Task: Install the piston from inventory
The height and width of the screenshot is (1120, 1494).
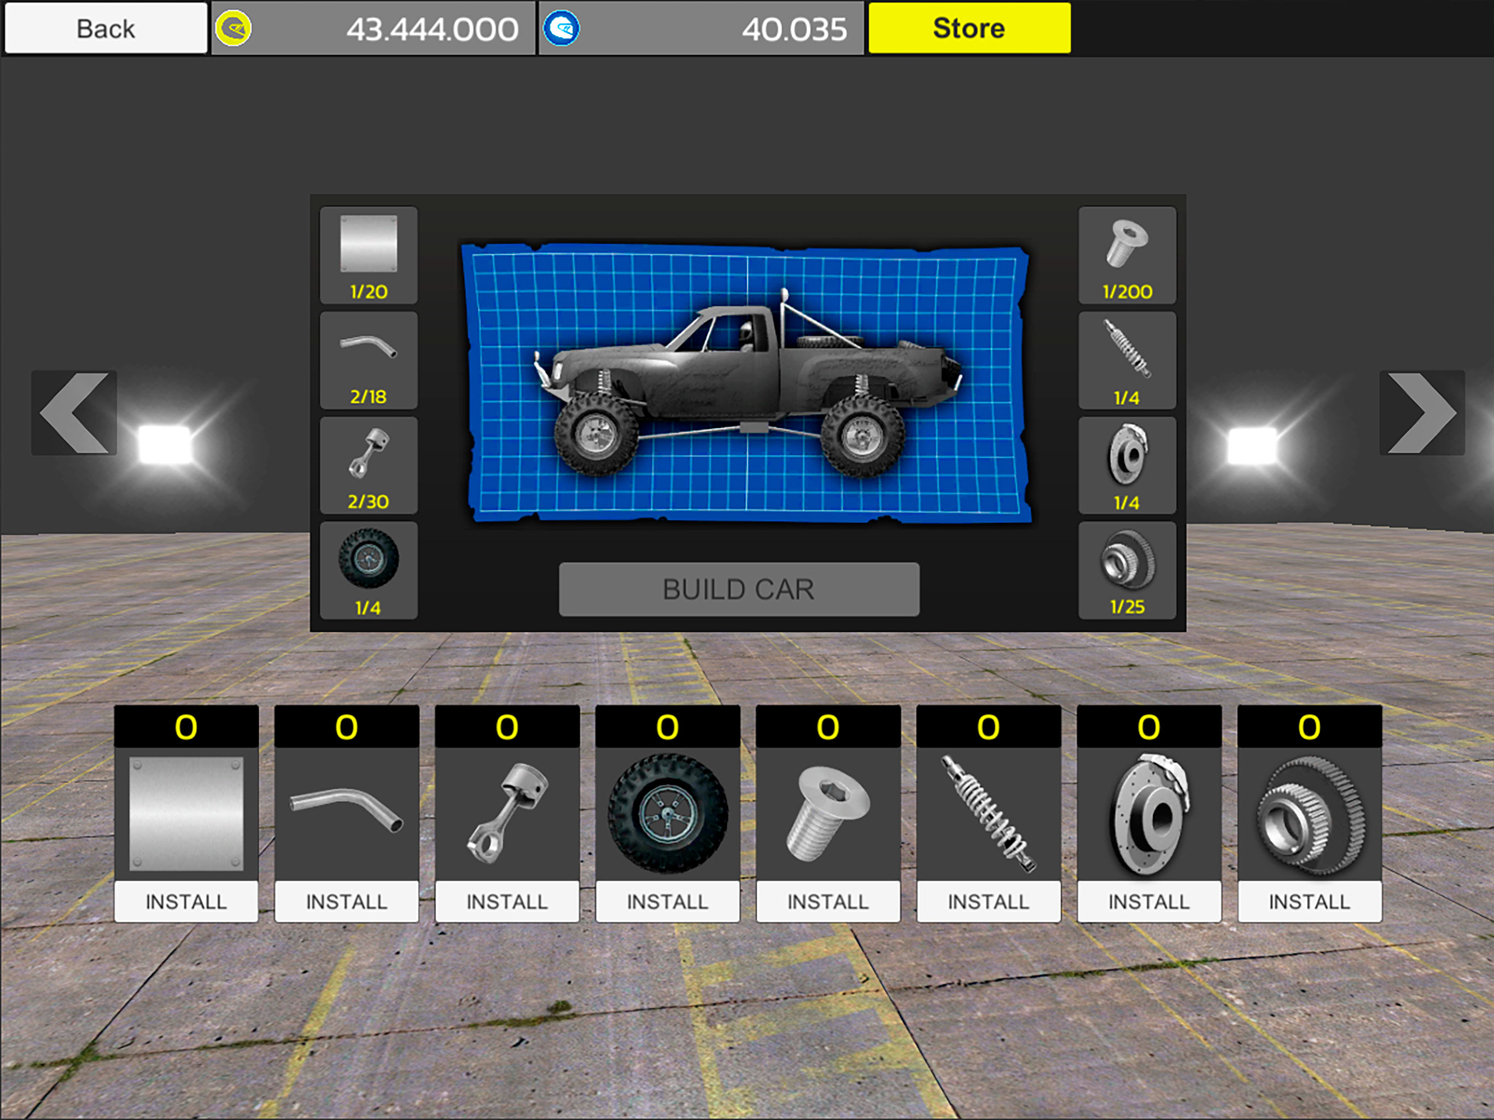Action: pos(507,901)
